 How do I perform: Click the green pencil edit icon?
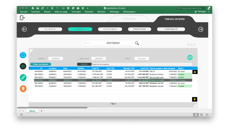coord(23,78)
